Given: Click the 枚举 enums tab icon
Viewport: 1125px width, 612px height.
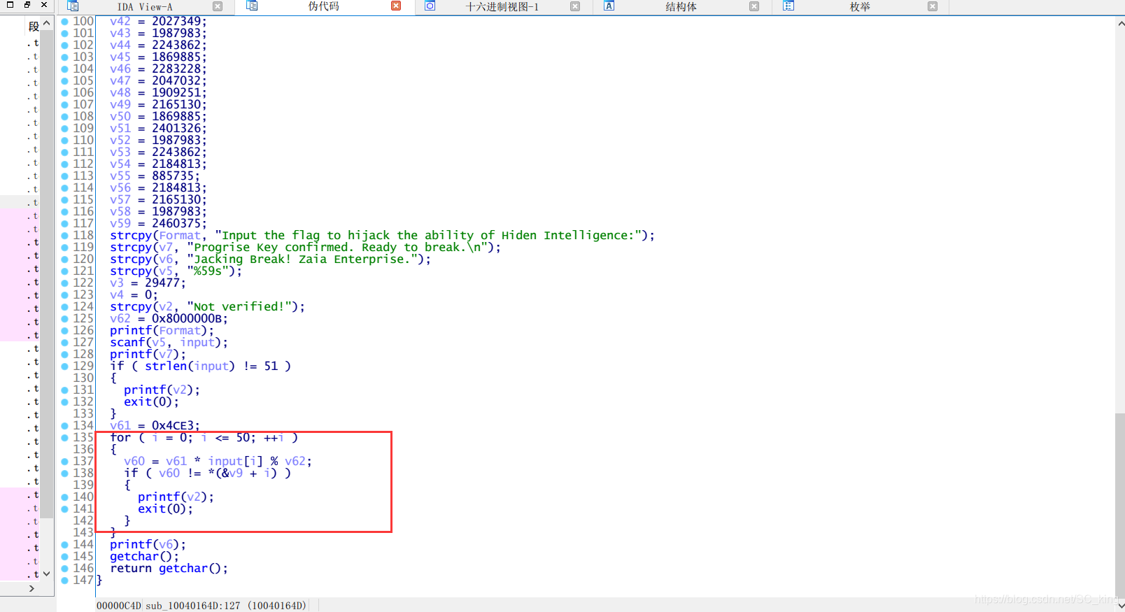Looking at the screenshot, I should tap(788, 6).
